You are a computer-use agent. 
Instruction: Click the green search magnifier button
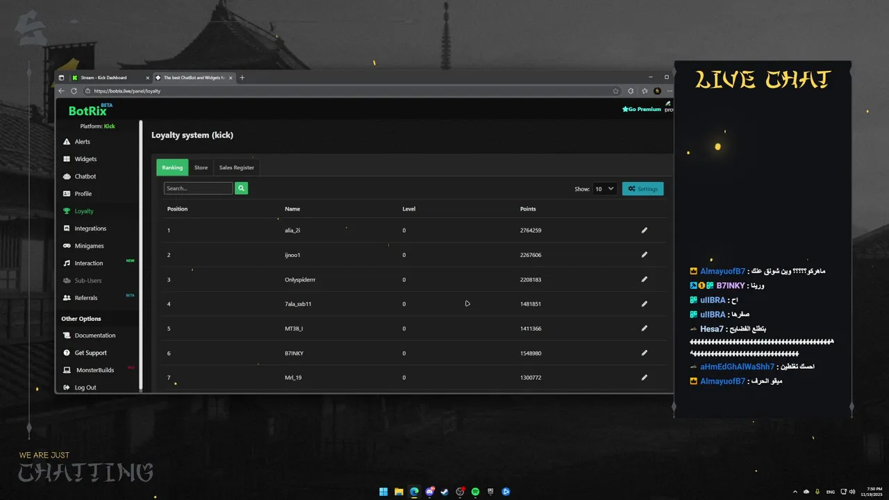click(x=241, y=188)
